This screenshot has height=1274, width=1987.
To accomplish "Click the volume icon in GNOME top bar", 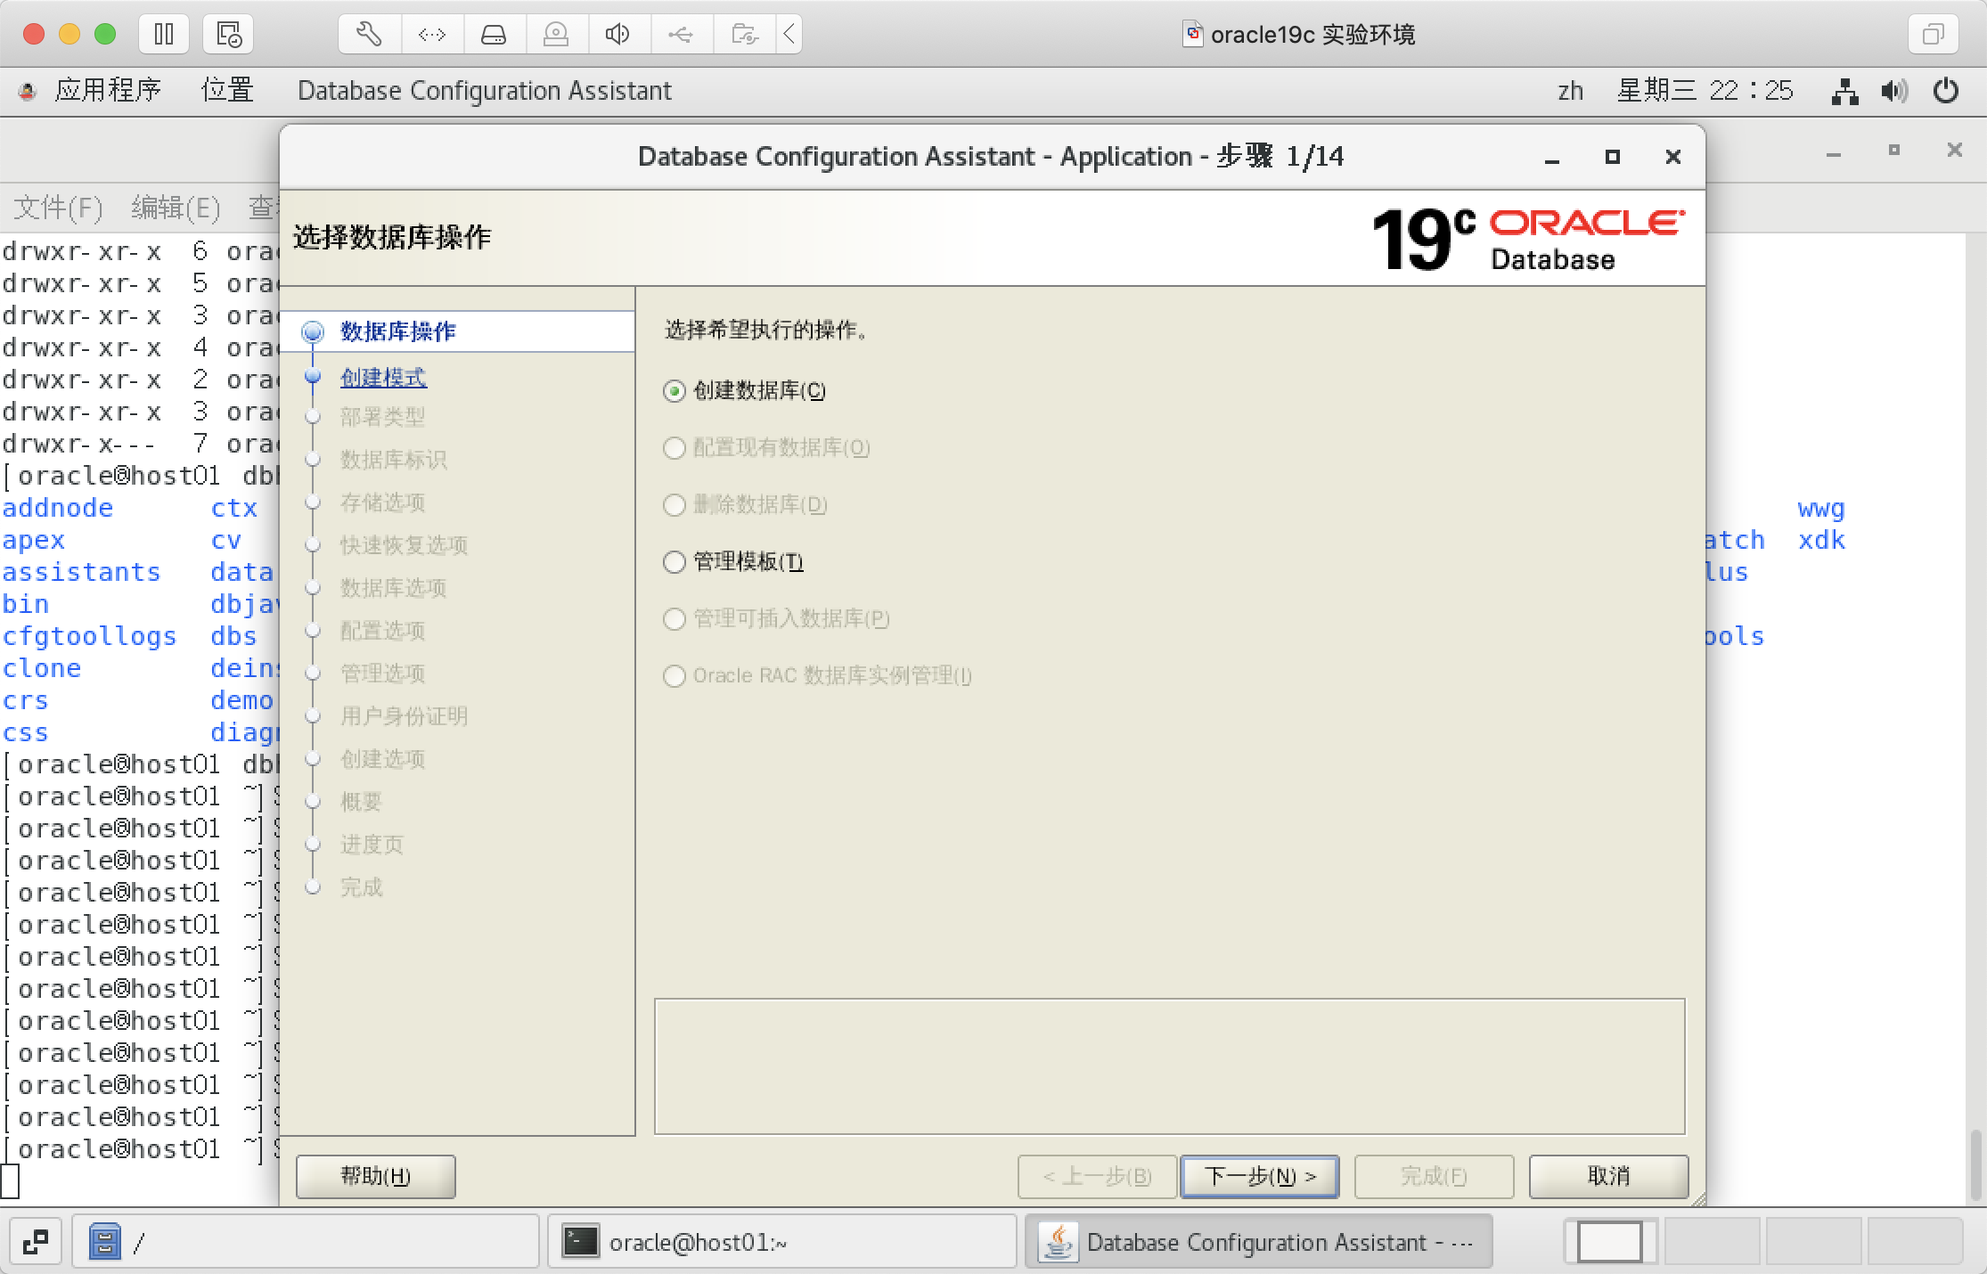I will pyautogui.click(x=1893, y=90).
